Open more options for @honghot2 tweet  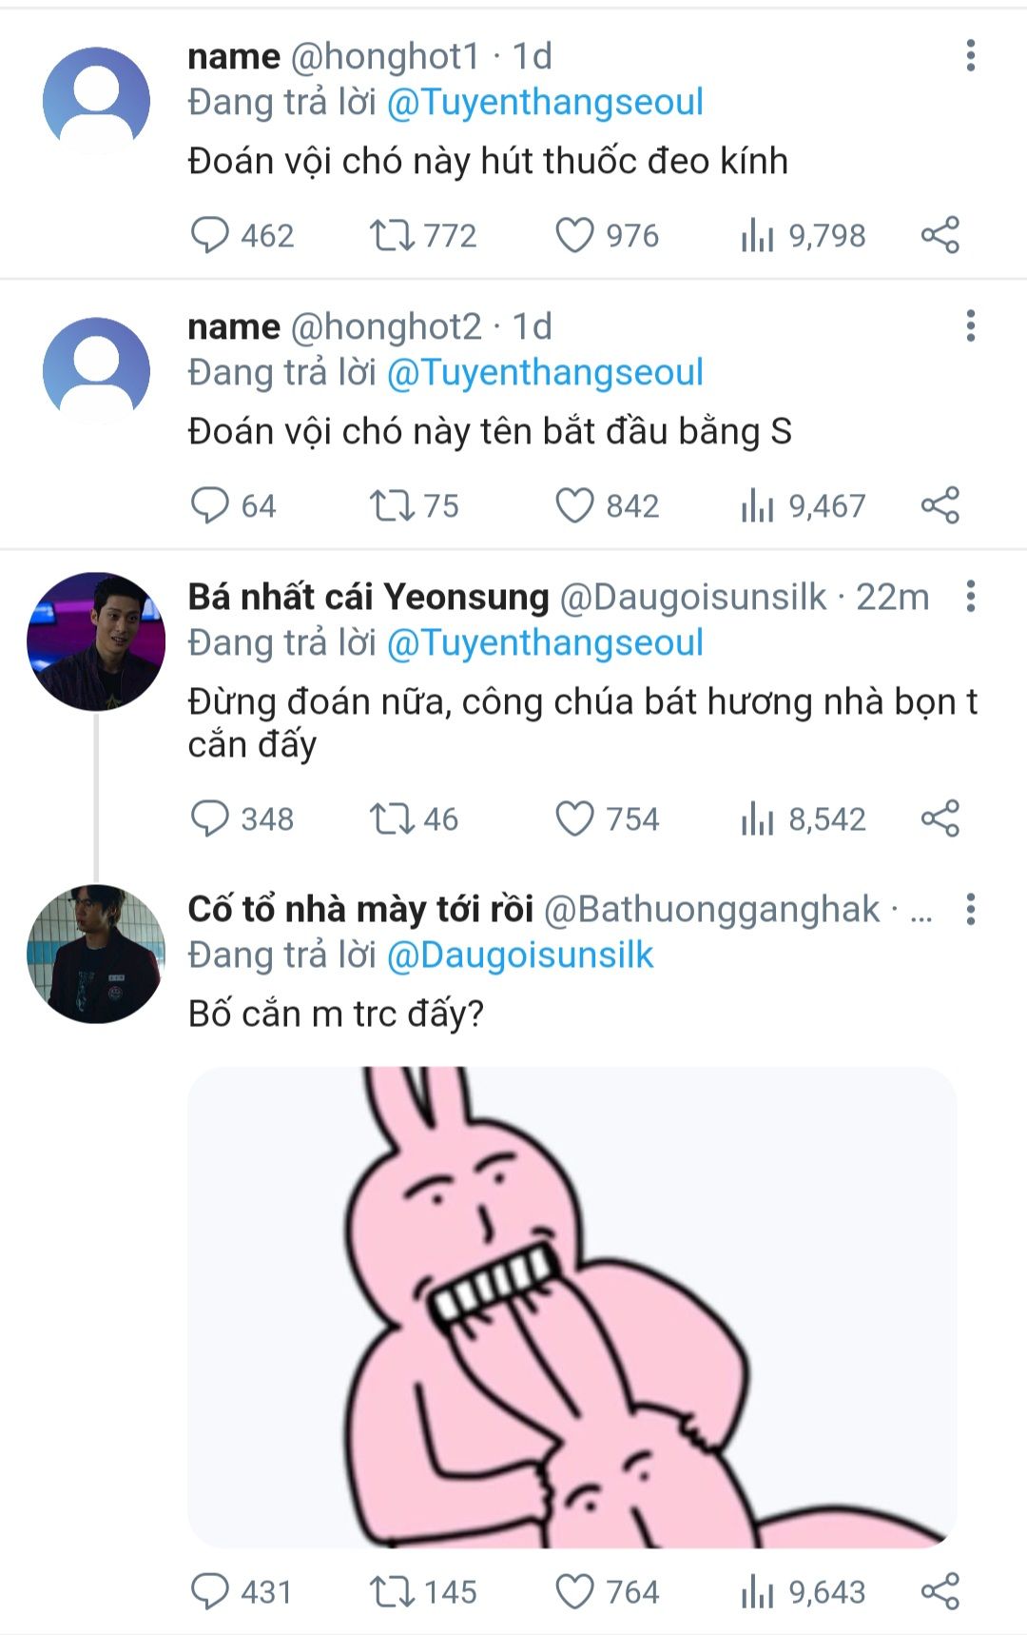(x=970, y=326)
